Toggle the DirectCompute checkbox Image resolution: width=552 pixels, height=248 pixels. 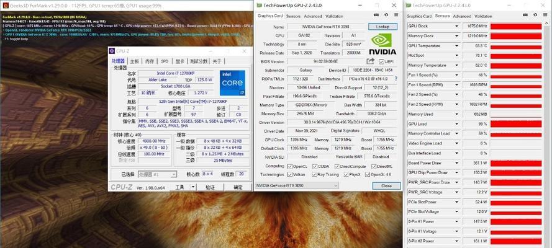pyautogui.click(x=337, y=167)
